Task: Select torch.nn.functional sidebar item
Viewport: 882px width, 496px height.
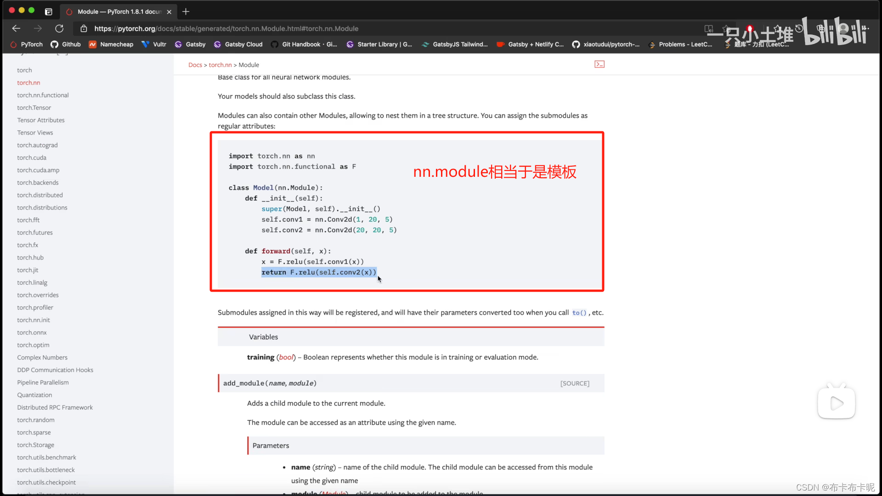Action: 43,95
